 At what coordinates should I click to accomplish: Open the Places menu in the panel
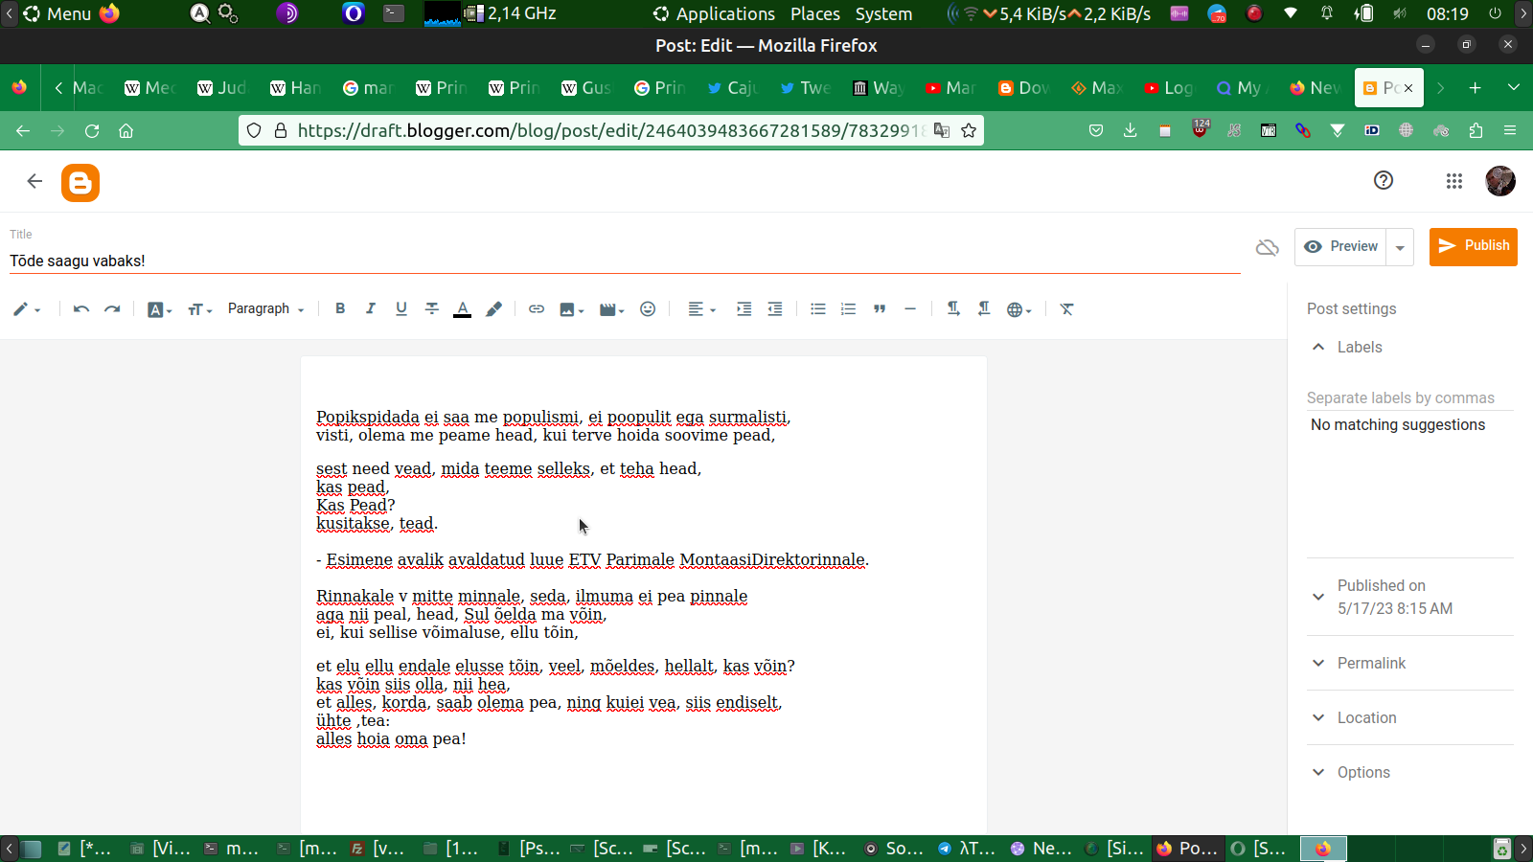tap(815, 13)
